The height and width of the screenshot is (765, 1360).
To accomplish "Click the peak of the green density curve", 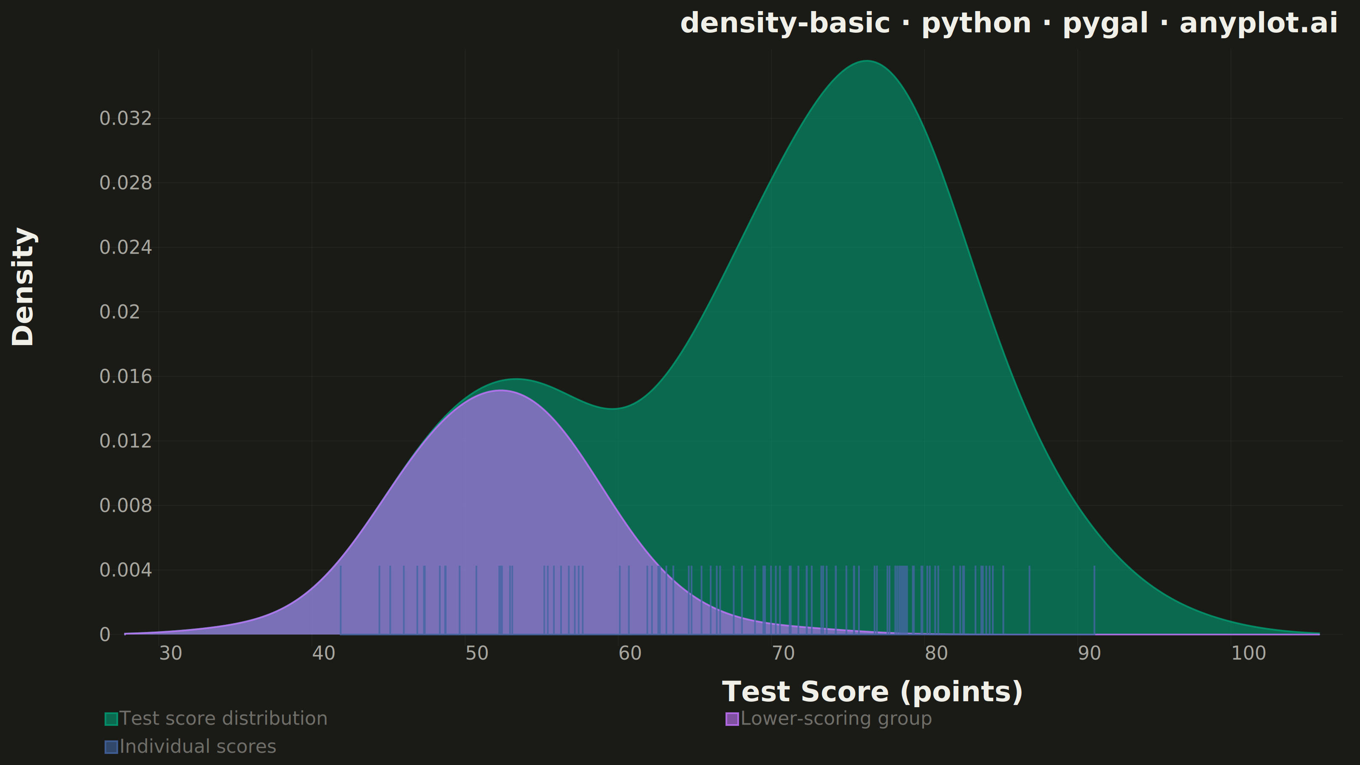I will [x=867, y=61].
